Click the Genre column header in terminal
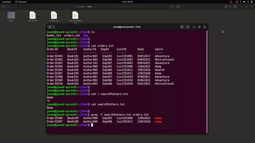Viewport: 255px width, 143px height. click(159, 49)
